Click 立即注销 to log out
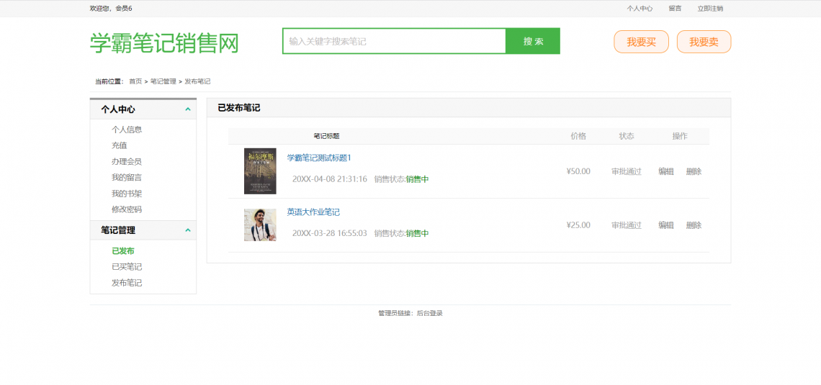 (x=710, y=9)
